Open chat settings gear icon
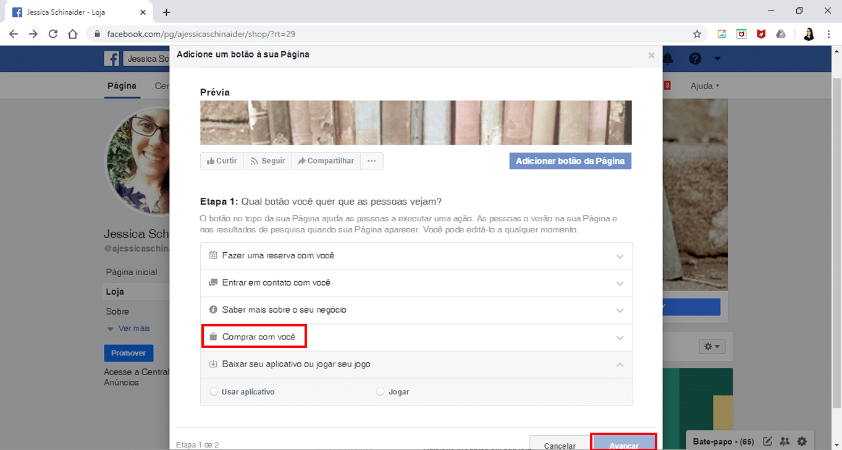The width and height of the screenshot is (842, 450). (802, 441)
